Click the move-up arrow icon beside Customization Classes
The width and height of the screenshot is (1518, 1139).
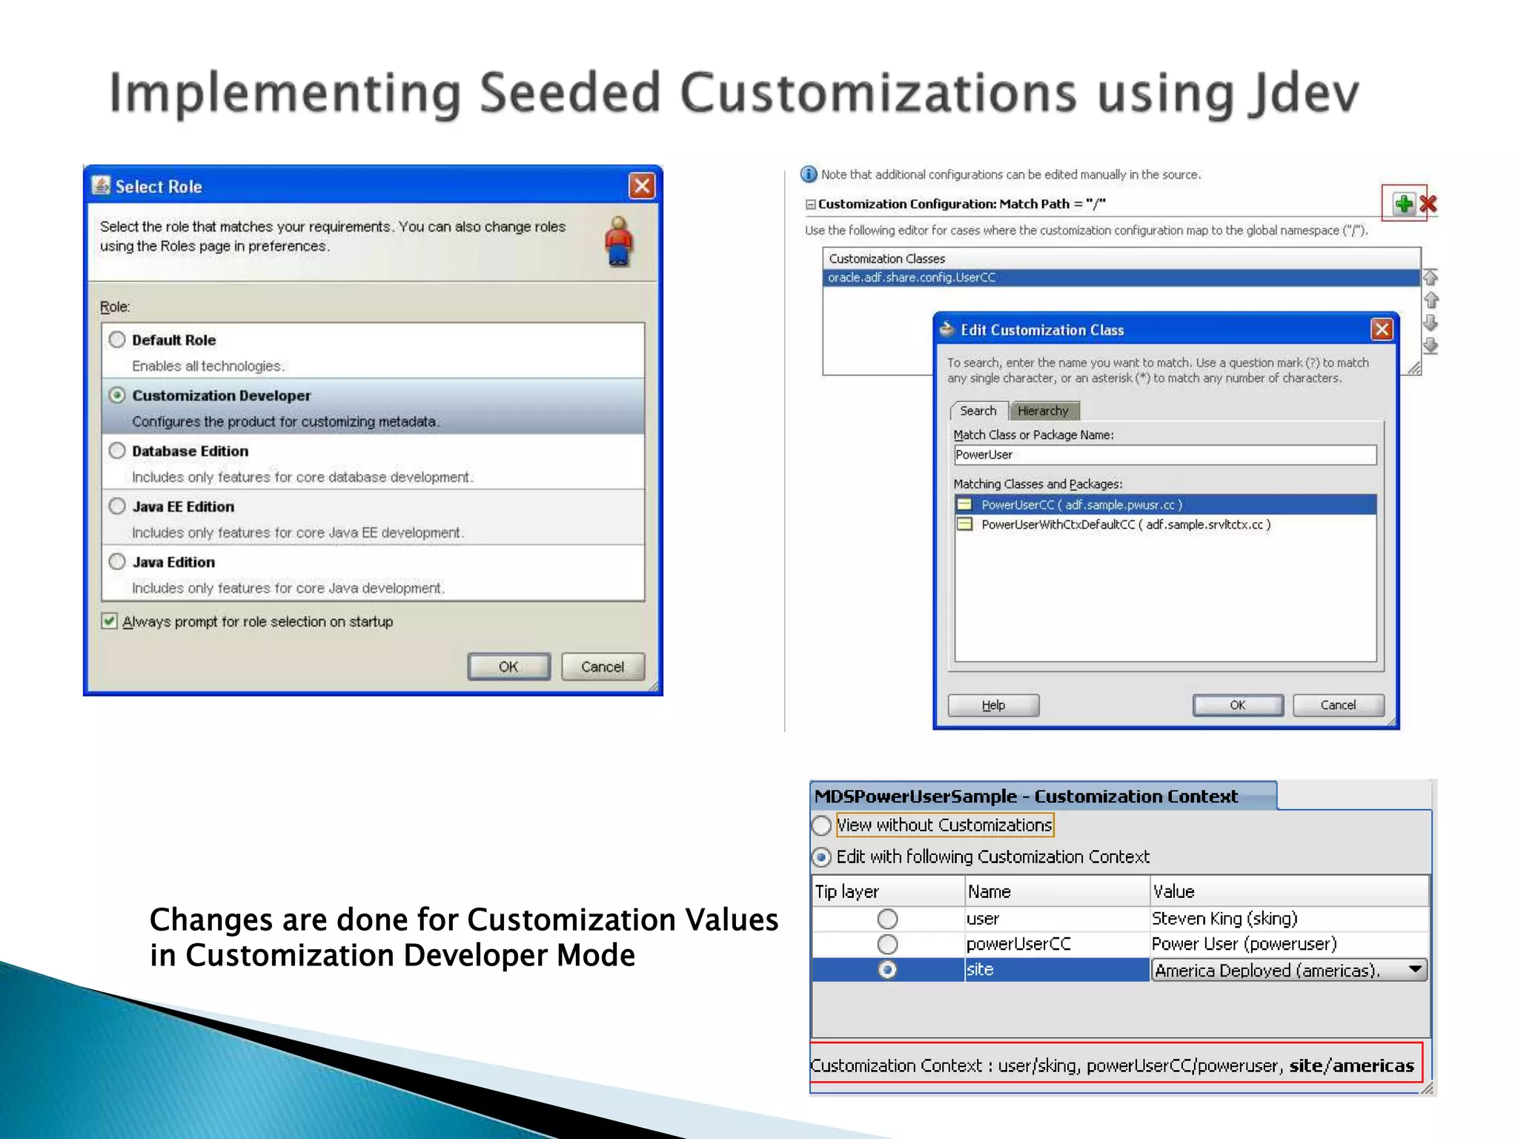(x=1431, y=300)
